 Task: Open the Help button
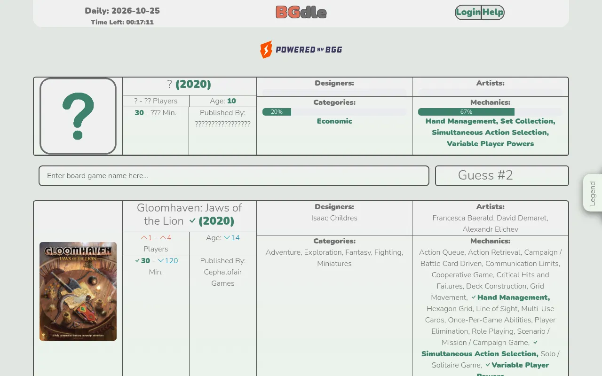pyautogui.click(x=493, y=12)
